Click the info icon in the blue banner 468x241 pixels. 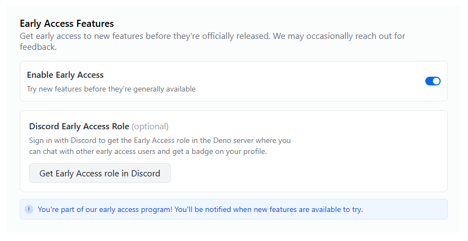tap(28, 209)
